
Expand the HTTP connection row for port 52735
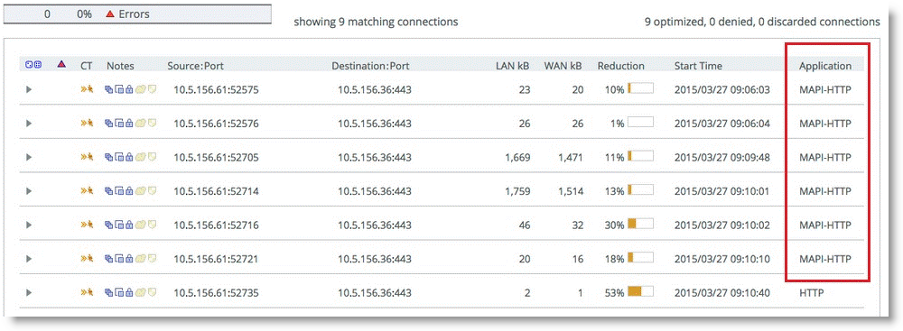pos(29,292)
